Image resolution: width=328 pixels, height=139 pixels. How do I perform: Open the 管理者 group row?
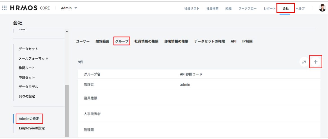[x=91, y=84]
